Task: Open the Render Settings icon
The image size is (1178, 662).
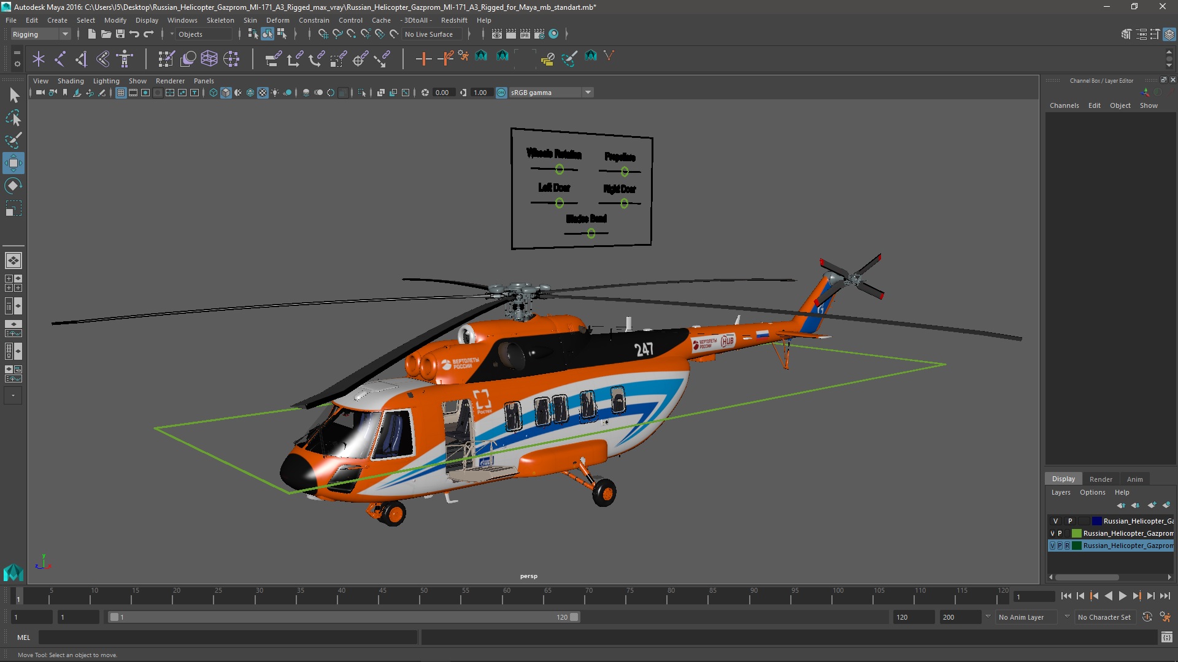Action: 539,34
